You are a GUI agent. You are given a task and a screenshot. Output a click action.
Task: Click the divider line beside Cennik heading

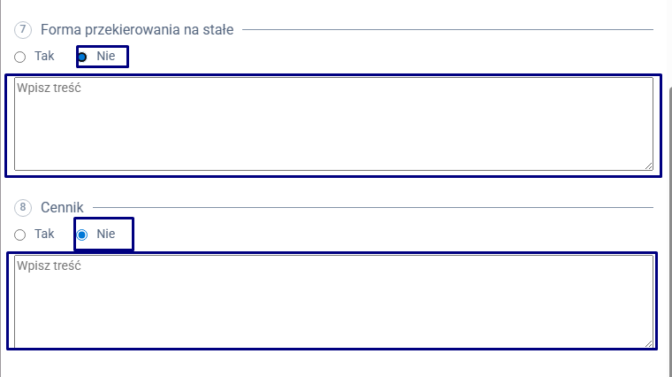(x=371, y=208)
